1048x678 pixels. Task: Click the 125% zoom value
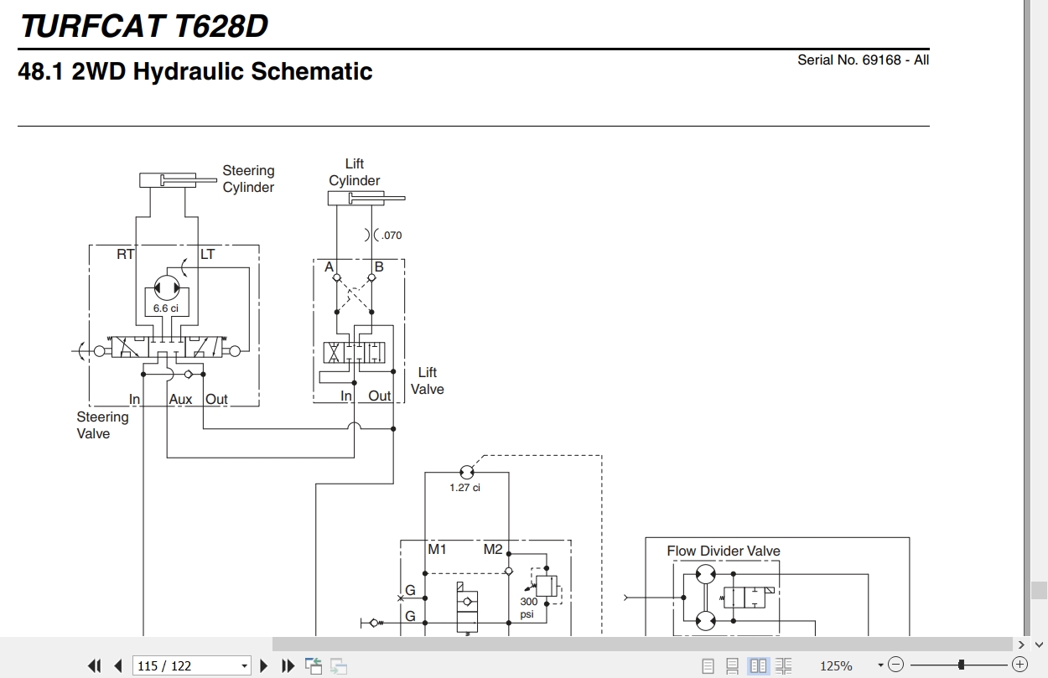click(836, 666)
